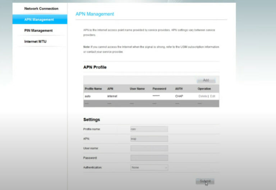Click the internet APN value in table

(x=112, y=96)
